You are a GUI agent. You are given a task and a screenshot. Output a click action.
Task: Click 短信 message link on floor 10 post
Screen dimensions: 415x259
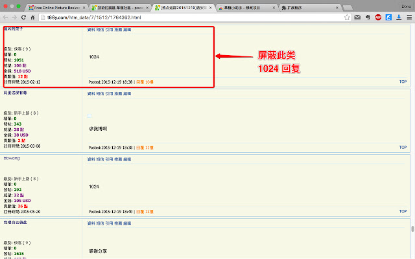click(x=100, y=30)
